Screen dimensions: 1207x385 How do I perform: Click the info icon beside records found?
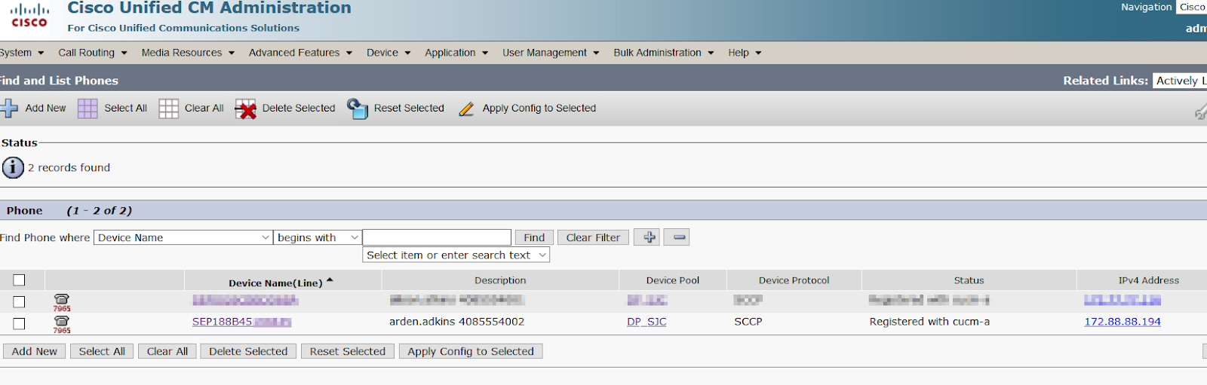[13, 167]
